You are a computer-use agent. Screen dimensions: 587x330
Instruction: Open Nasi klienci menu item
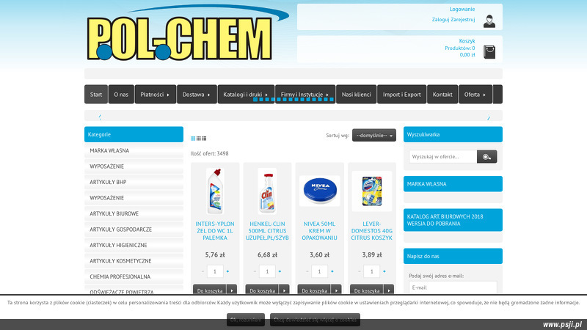pos(356,95)
